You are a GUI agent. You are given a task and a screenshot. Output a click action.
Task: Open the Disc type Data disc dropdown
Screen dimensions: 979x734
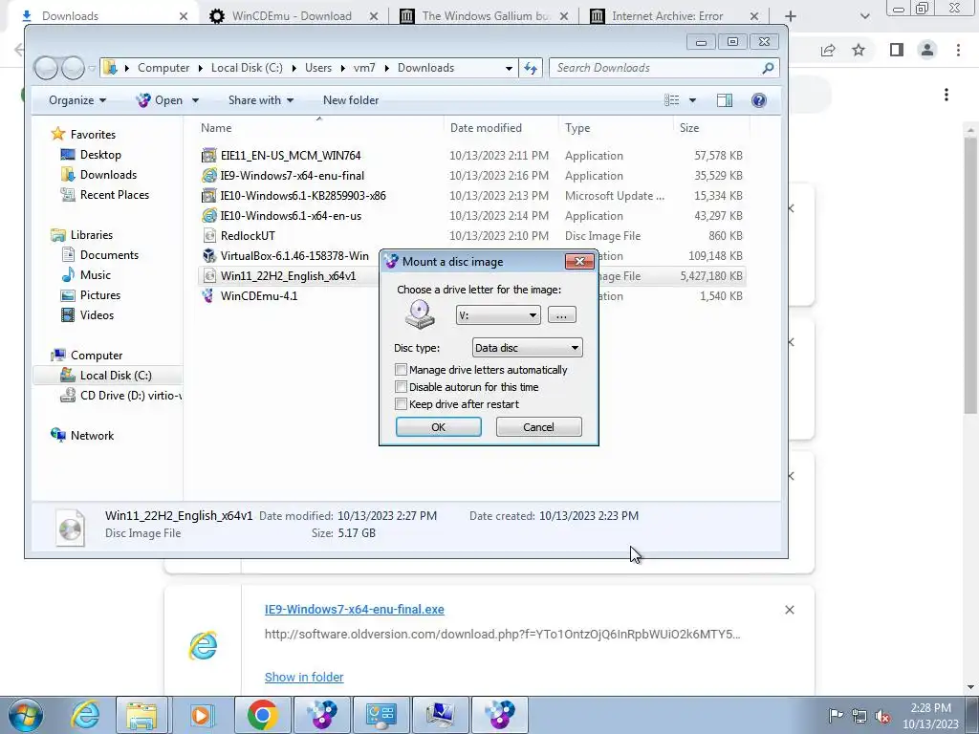click(x=527, y=348)
